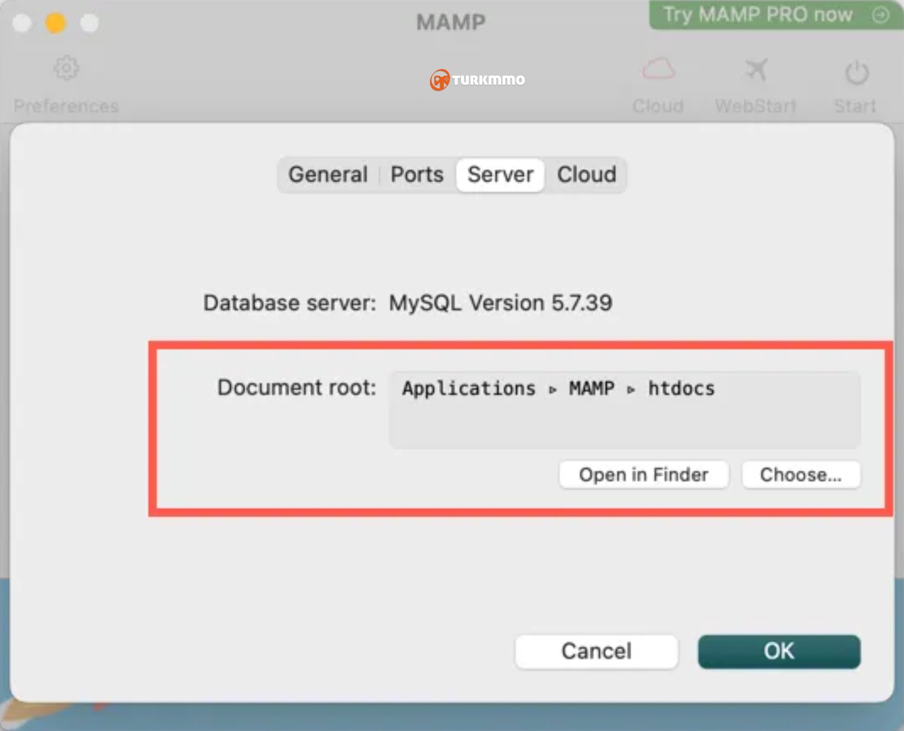Switch to the General tab

328,175
